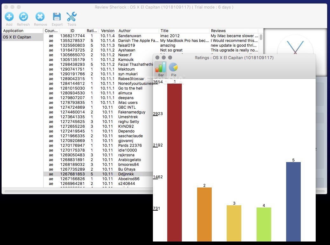Click author 'Dependo'
Image resolution: width=330 pixels, height=245 pixels.
126,131
